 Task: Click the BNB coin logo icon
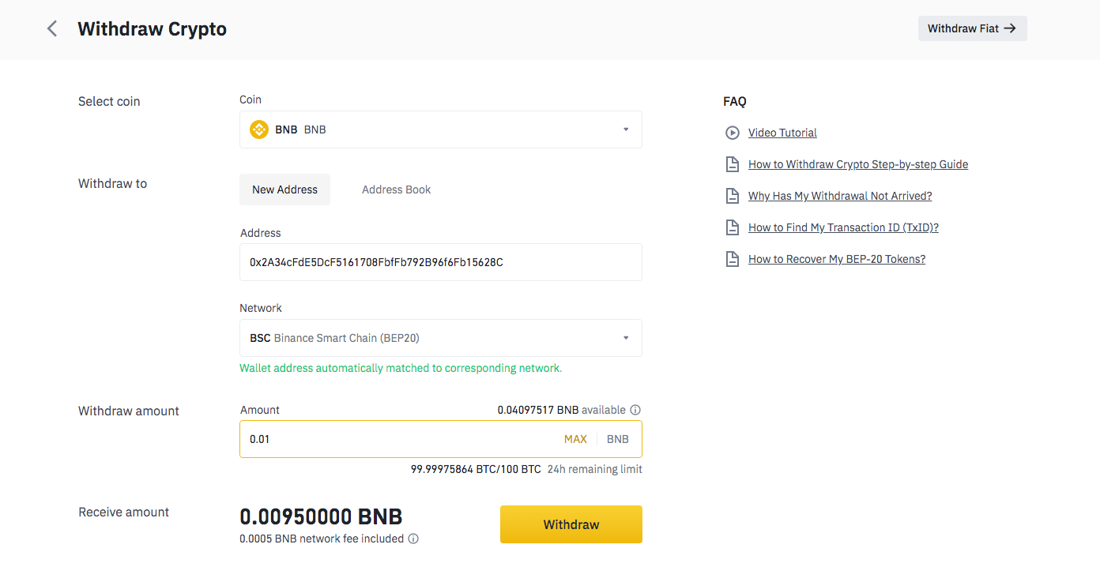click(259, 130)
